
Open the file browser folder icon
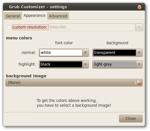pos(139,82)
